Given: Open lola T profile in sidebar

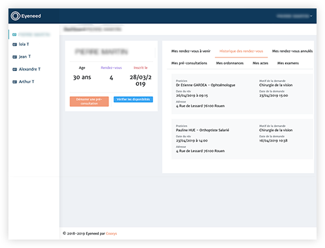Looking at the screenshot, I should pyautogui.click(x=24, y=44).
